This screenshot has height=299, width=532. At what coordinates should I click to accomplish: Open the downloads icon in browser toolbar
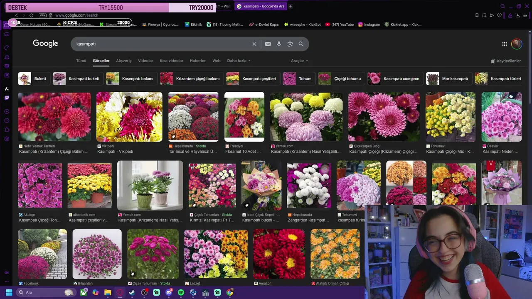[x=518, y=15]
